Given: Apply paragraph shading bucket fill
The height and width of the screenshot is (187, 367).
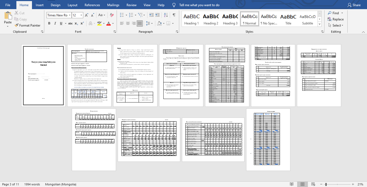Looking at the screenshot, I should pyautogui.click(x=159, y=23).
